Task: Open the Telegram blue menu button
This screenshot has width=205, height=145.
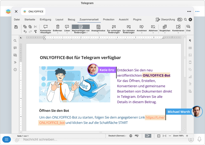Action: (6, 139)
